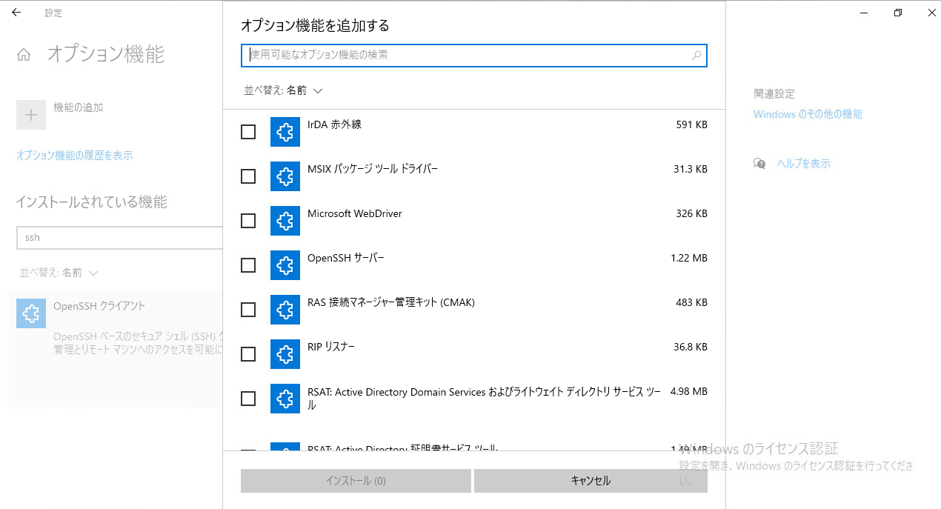Click the 483 KB size value
941x509 pixels.
692,302
